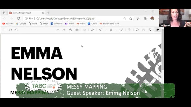191x107 pixels.
Task: Fit the PDF to page width
Action: tap(77, 30)
